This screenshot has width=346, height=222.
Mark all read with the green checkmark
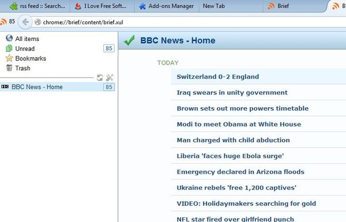pyautogui.click(x=129, y=40)
